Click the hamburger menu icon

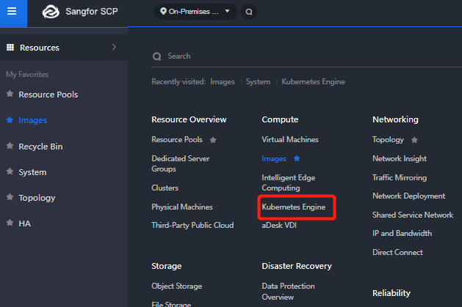tap(12, 12)
